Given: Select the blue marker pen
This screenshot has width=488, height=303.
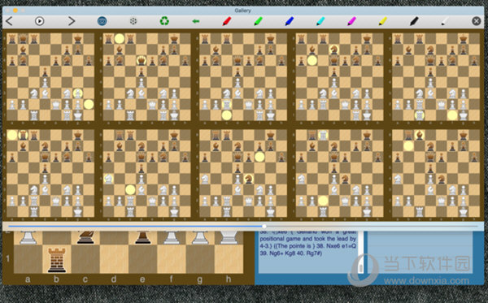Looking at the screenshot, I should coord(289,21).
